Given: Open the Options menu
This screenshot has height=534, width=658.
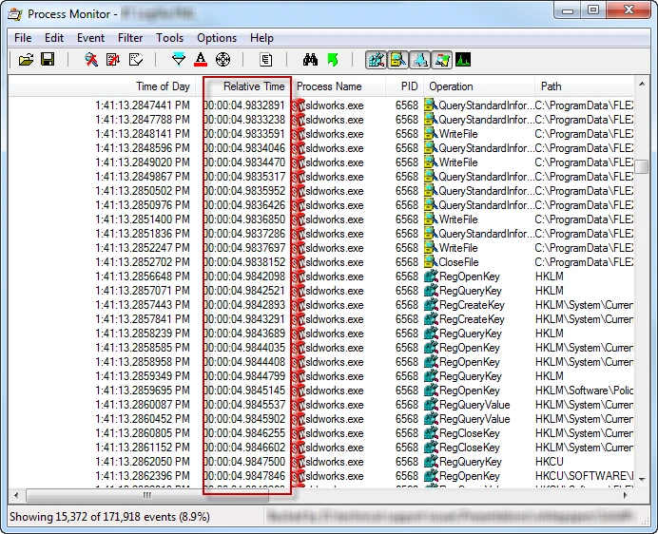Looking at the screenshot, I should pyautogui.click(x=217, y=38).
